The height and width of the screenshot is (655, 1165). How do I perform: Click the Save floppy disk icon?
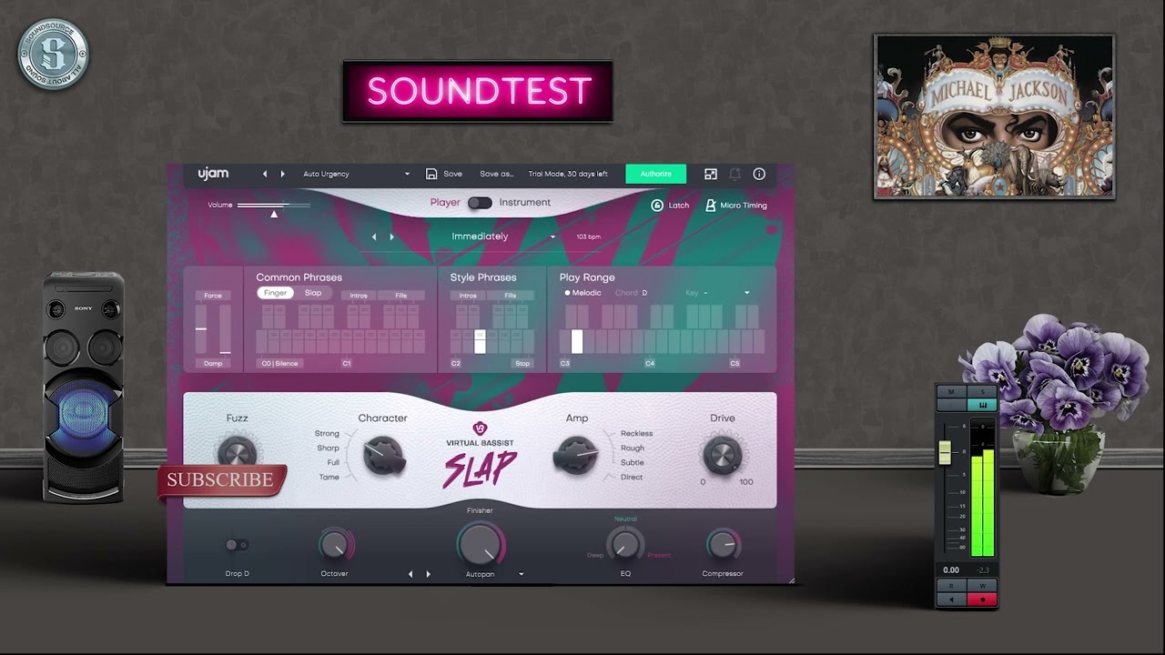click(431, 174)
